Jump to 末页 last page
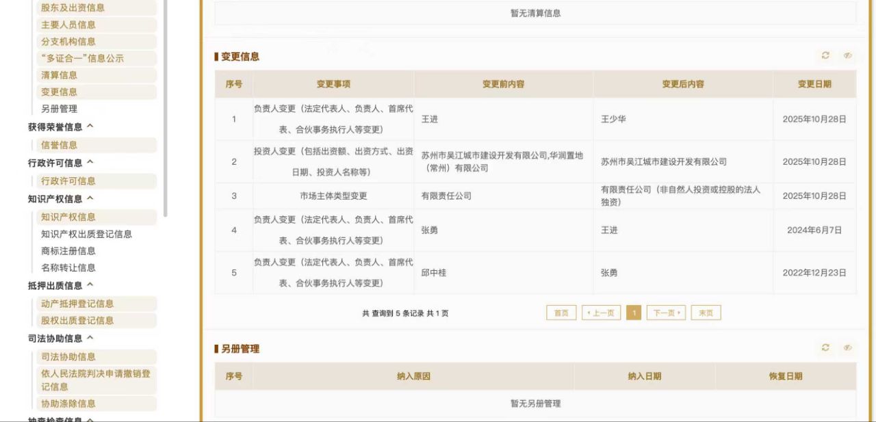Viewport: 876px width, 422px height. [706, 313]
